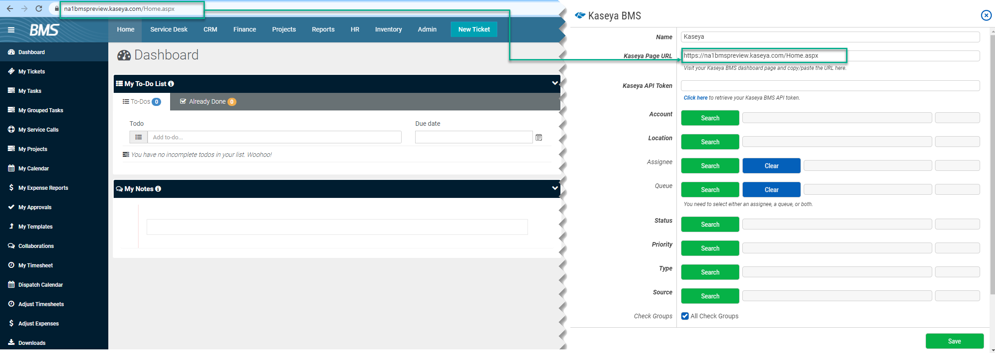Open My Timesheet in the sidebar

(x=54, y=266)
